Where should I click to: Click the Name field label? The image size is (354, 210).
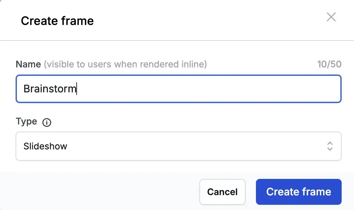(x=28, y=64)
